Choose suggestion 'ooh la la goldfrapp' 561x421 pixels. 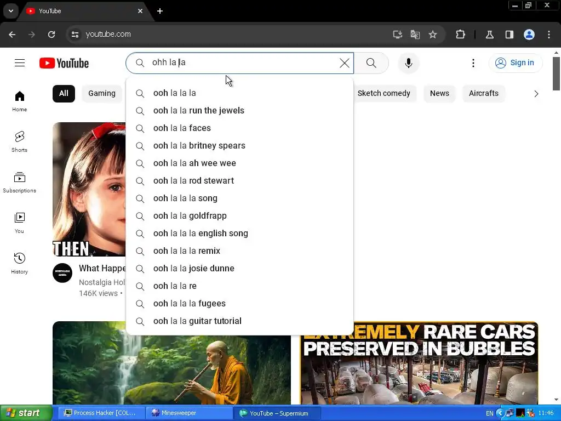[240, 216]
